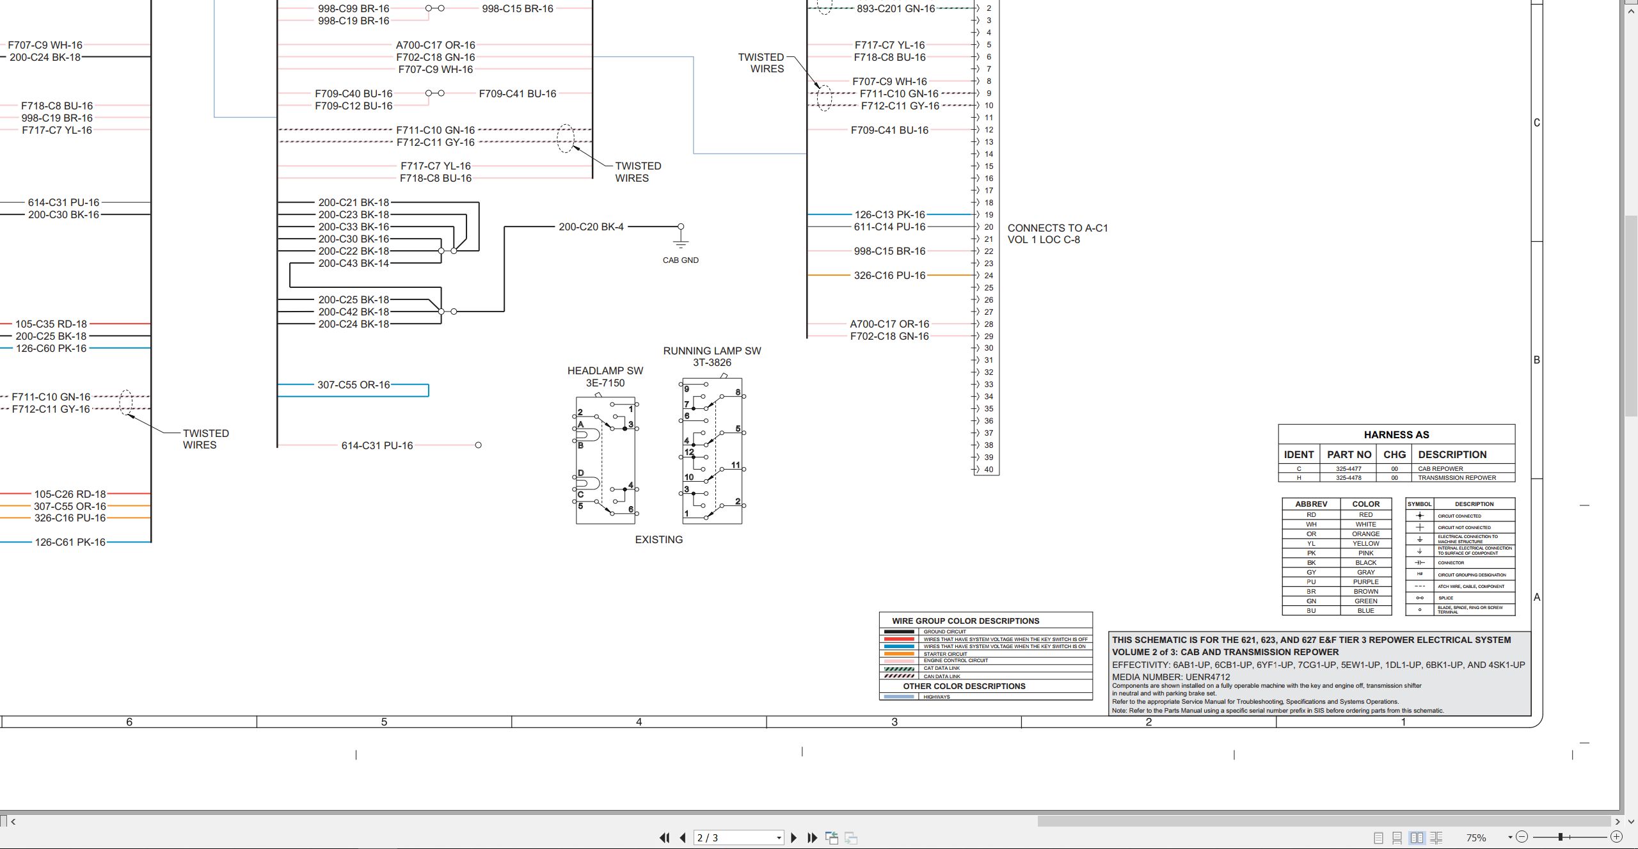Click the 893-C201 GN-16 wire label

(896, 8)
